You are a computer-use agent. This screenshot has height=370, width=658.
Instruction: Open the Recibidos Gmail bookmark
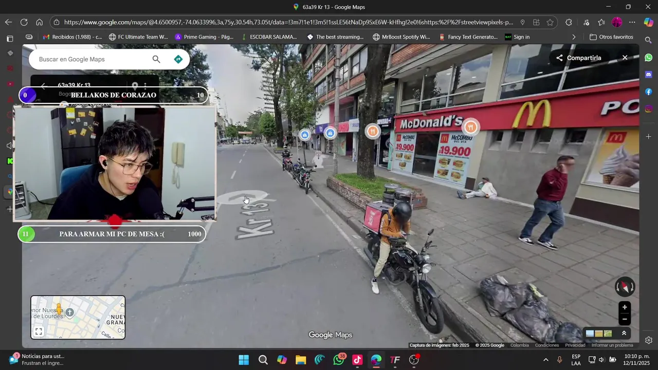(x=72, y=37)
